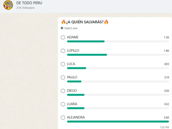Choose LUCA in the poll
This screenshot has height=129, width=172.
63,64
